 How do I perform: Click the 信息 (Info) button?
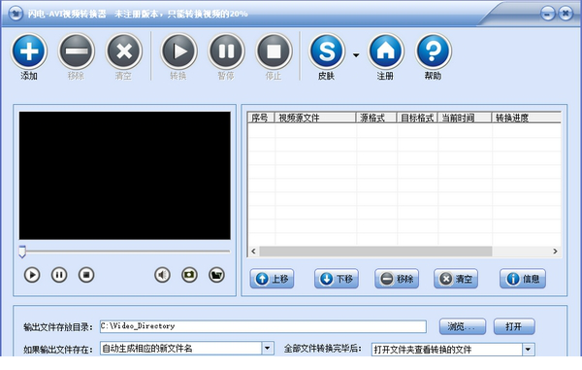coord(523,279)
